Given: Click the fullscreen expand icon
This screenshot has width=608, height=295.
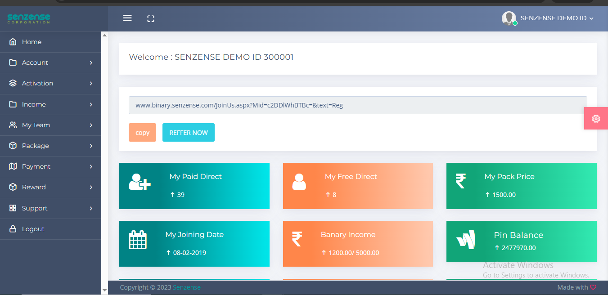Looking at the screenshot, I should point(151,18).
